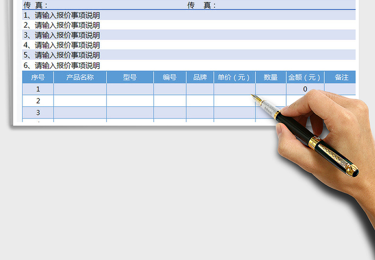Viewport: 375px width, 260px height.
Task: Select the line '4、请输入报价事项说明'
Action: (x=62, y=45)
